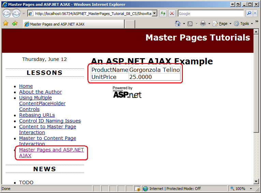The width and height of the screenshot is (261, 193).
Task: Click the UnitPrice label cell
Action: (x=110, y=77)
